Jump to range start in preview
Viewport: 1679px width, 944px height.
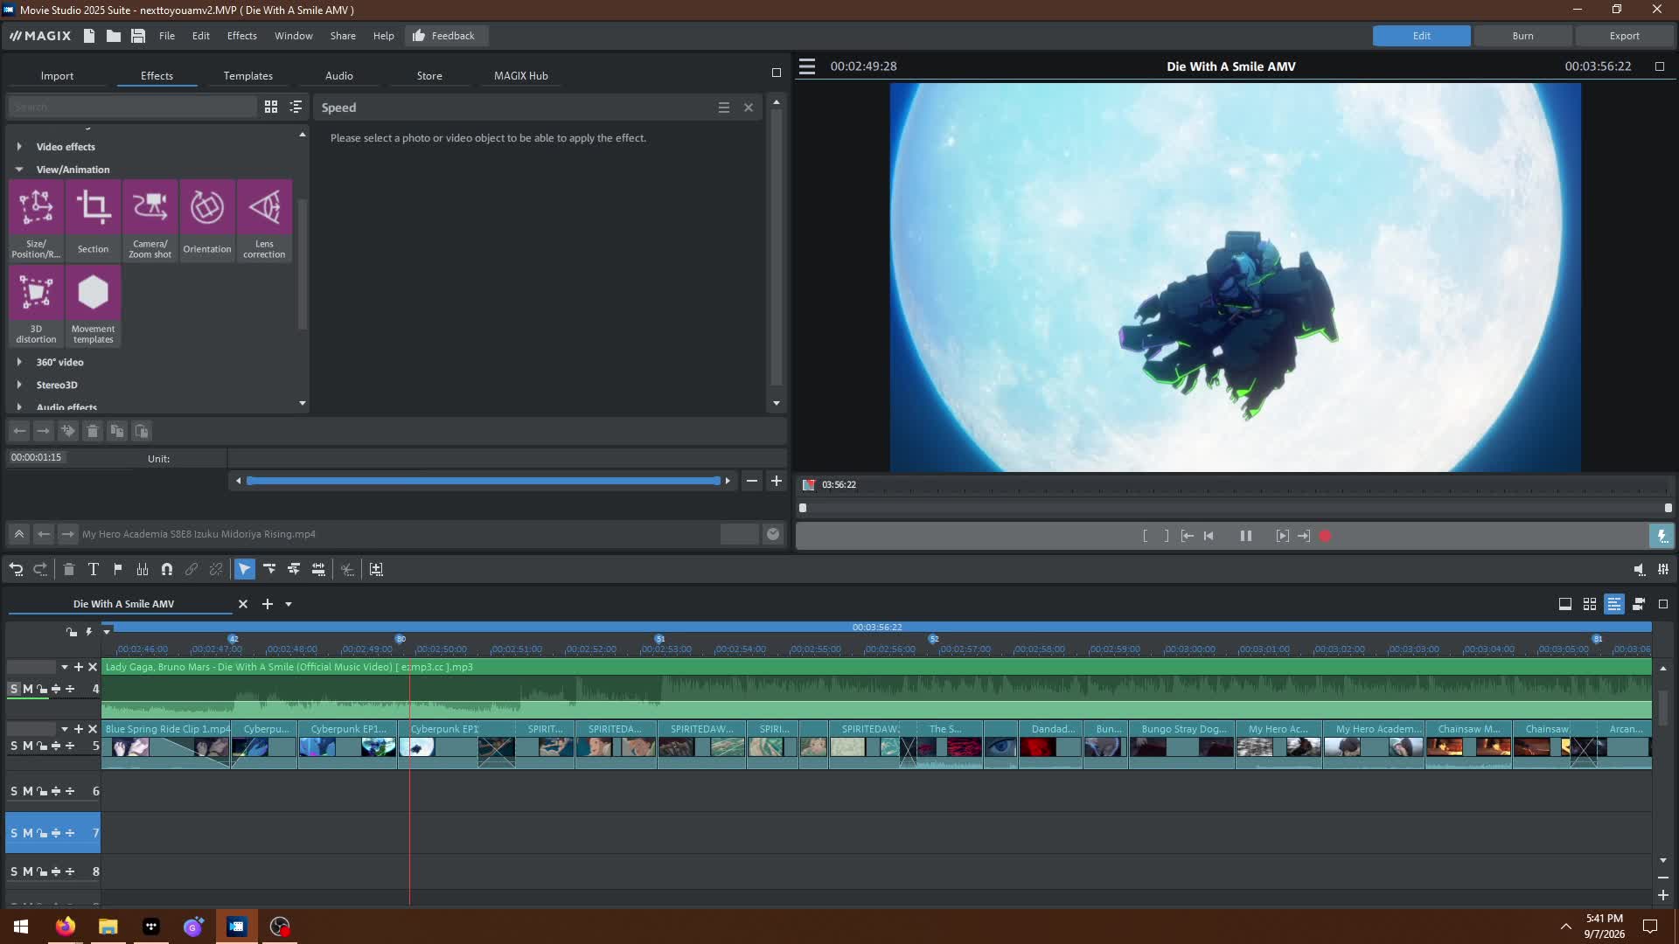(x=1187, y=537)
